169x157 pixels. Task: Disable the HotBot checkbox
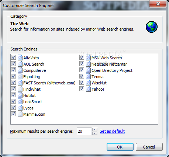click(x=13, y=95)
